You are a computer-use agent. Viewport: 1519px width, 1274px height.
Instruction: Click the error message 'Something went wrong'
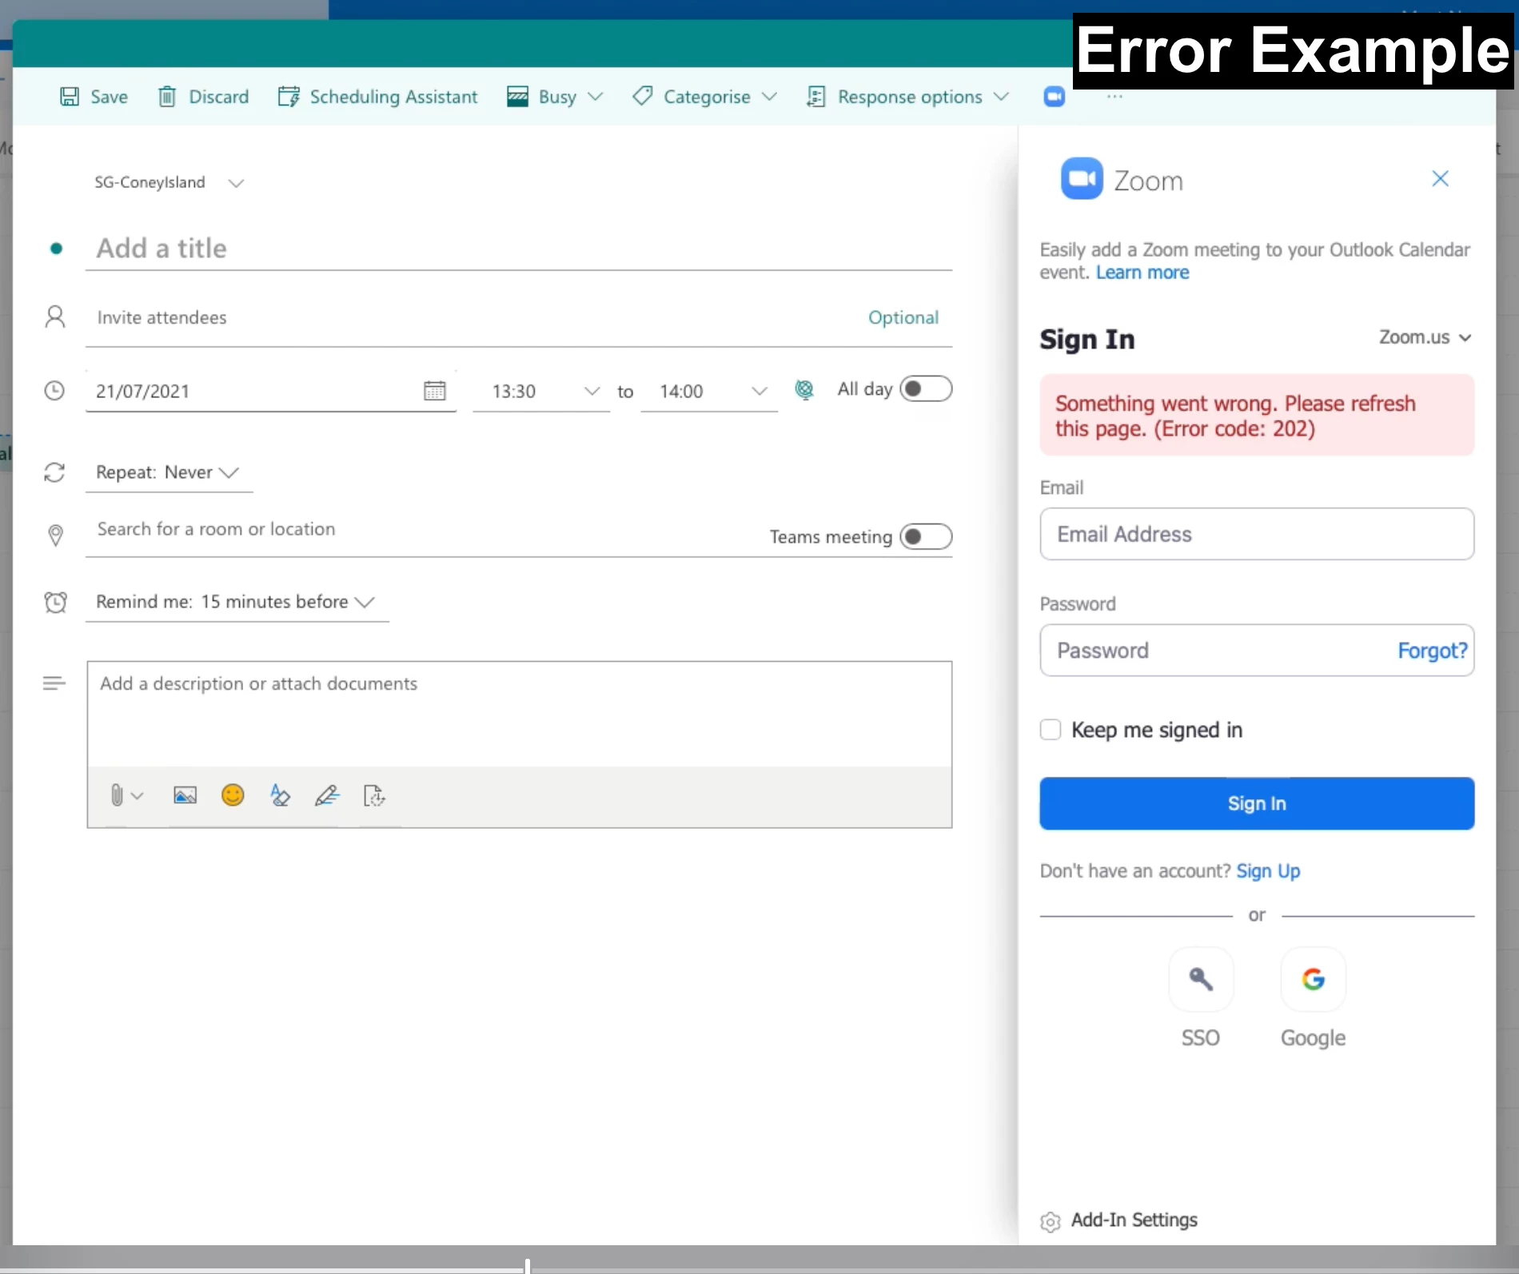1257,416
